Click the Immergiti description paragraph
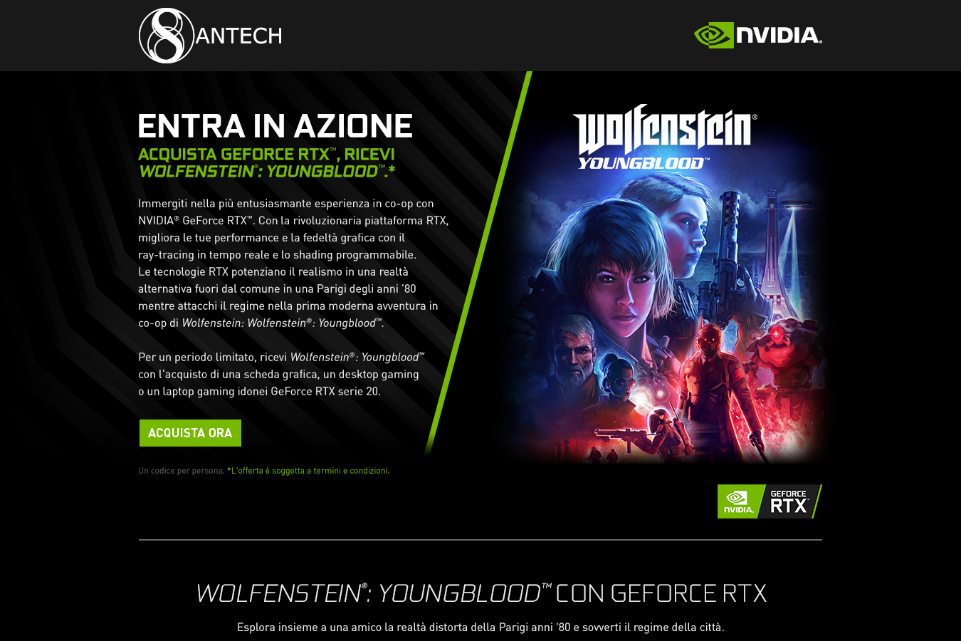The height and width of the screenshot is (641, 961). tap(293, 263)
